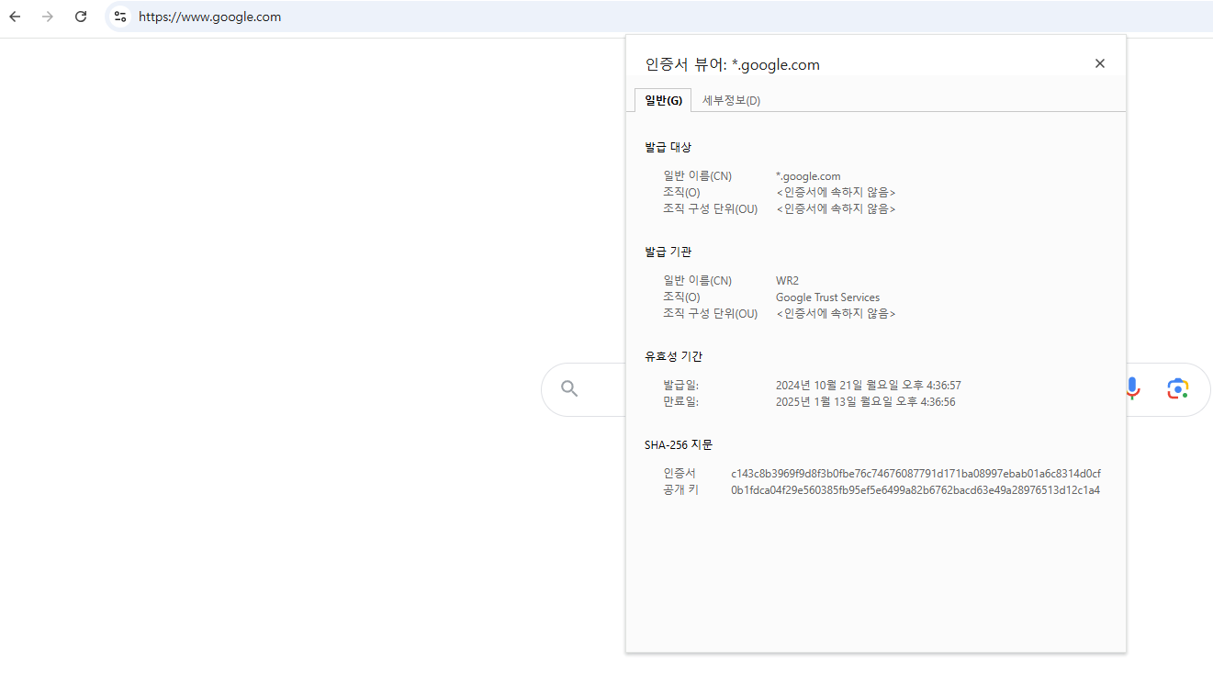
Task: Select the 발급 기관 section heading
Action: coord(668,252)
